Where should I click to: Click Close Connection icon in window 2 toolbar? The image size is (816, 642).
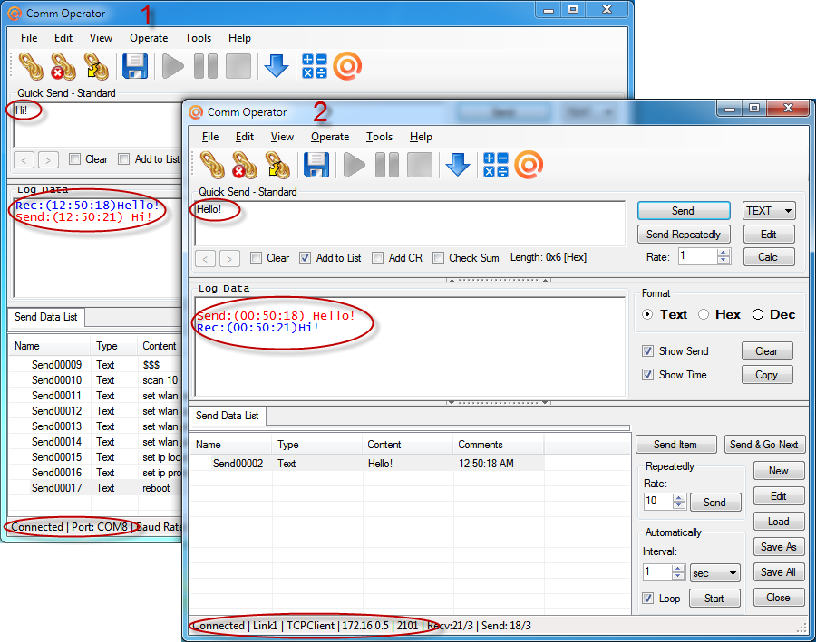point(245,165)
